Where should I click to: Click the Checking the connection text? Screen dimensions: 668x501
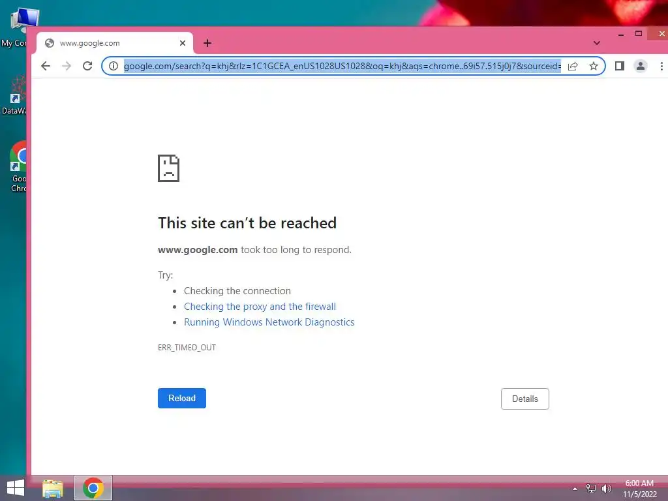pos(237,291)
